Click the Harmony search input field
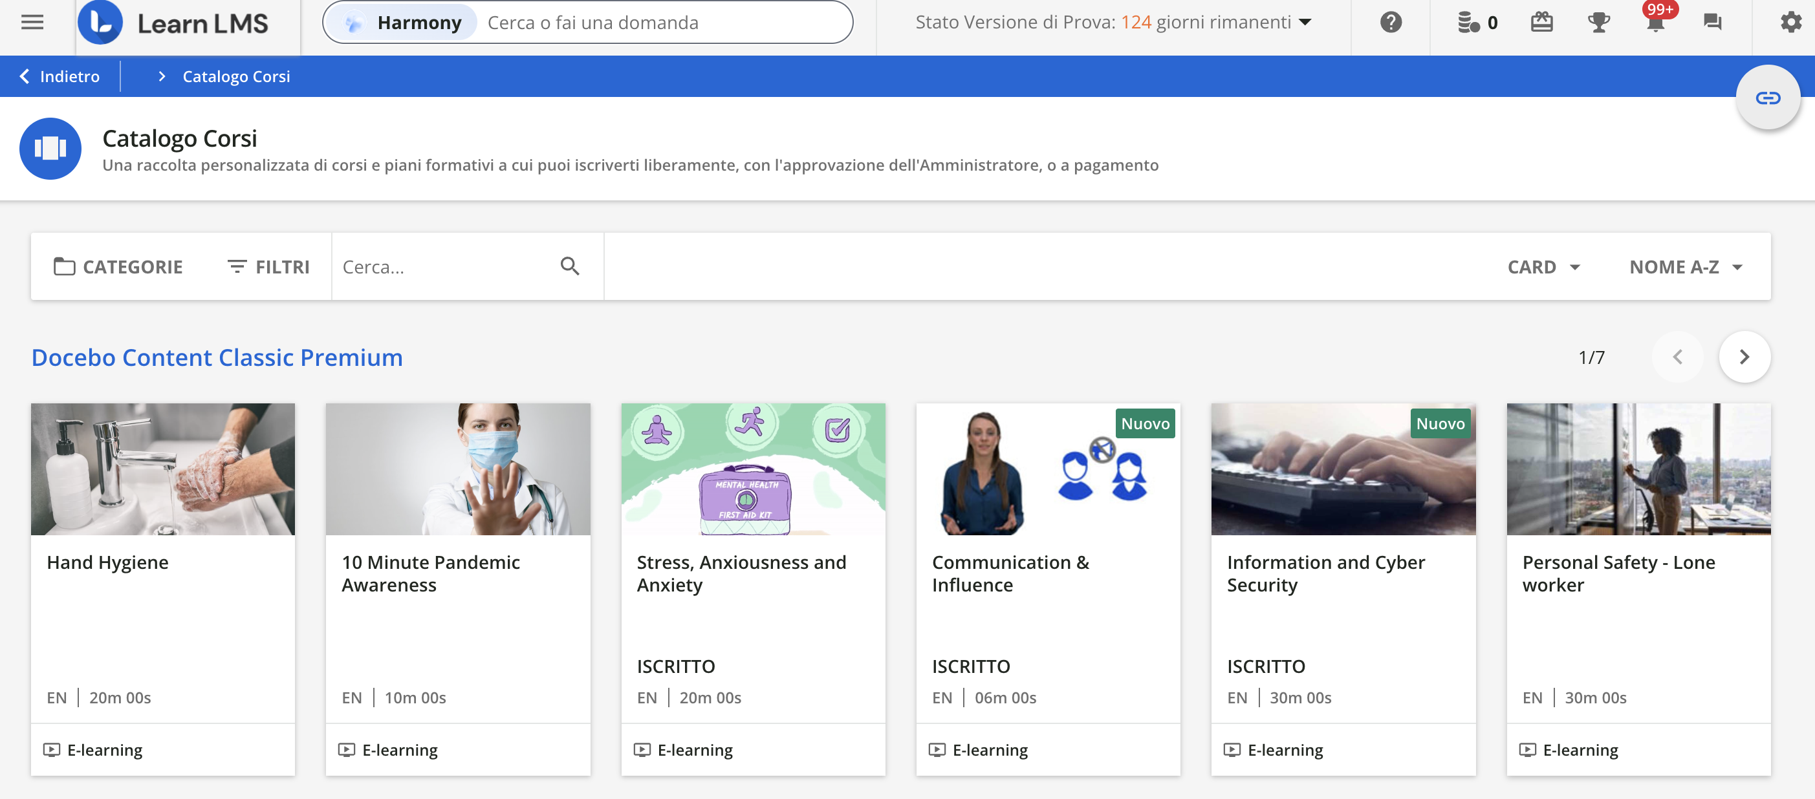The height and width of the screenshot is (799, 1815). click(x=662, y=23)
